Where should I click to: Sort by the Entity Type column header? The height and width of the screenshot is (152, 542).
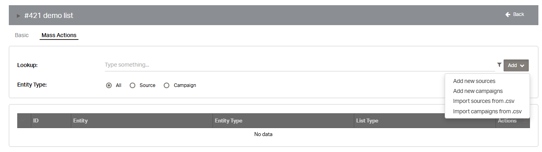click(x=229, y=120)
